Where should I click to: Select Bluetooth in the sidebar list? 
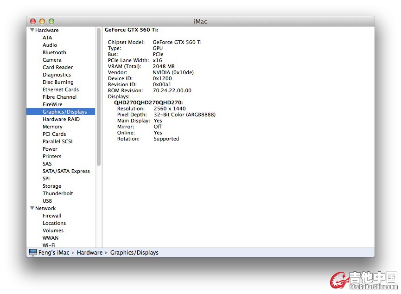click(x=54, y=52)
